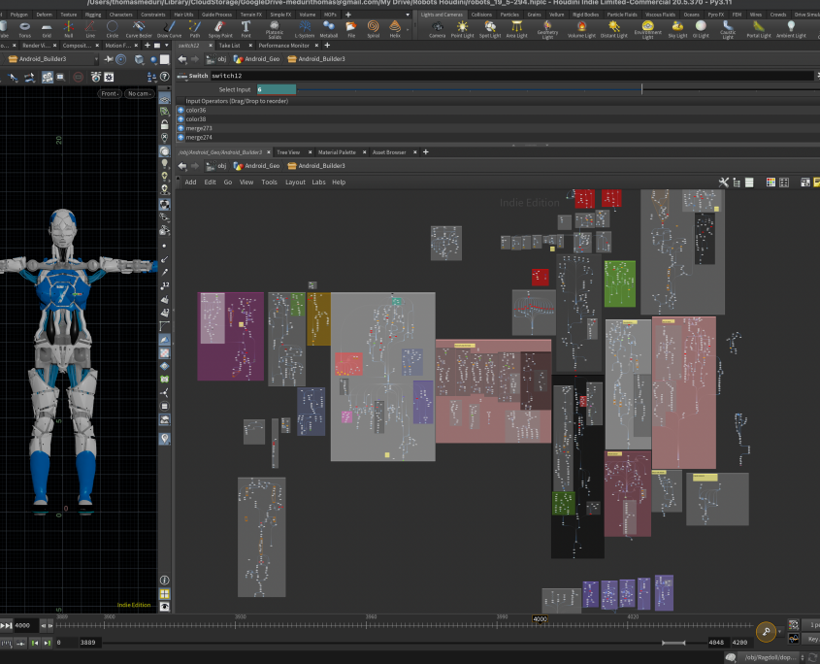This screenshot has width=820, height=664.
Task: Open the Layout menu in network editor
Action: 295,182
